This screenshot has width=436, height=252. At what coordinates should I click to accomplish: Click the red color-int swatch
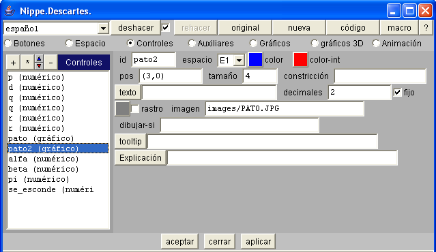(300, 59)
